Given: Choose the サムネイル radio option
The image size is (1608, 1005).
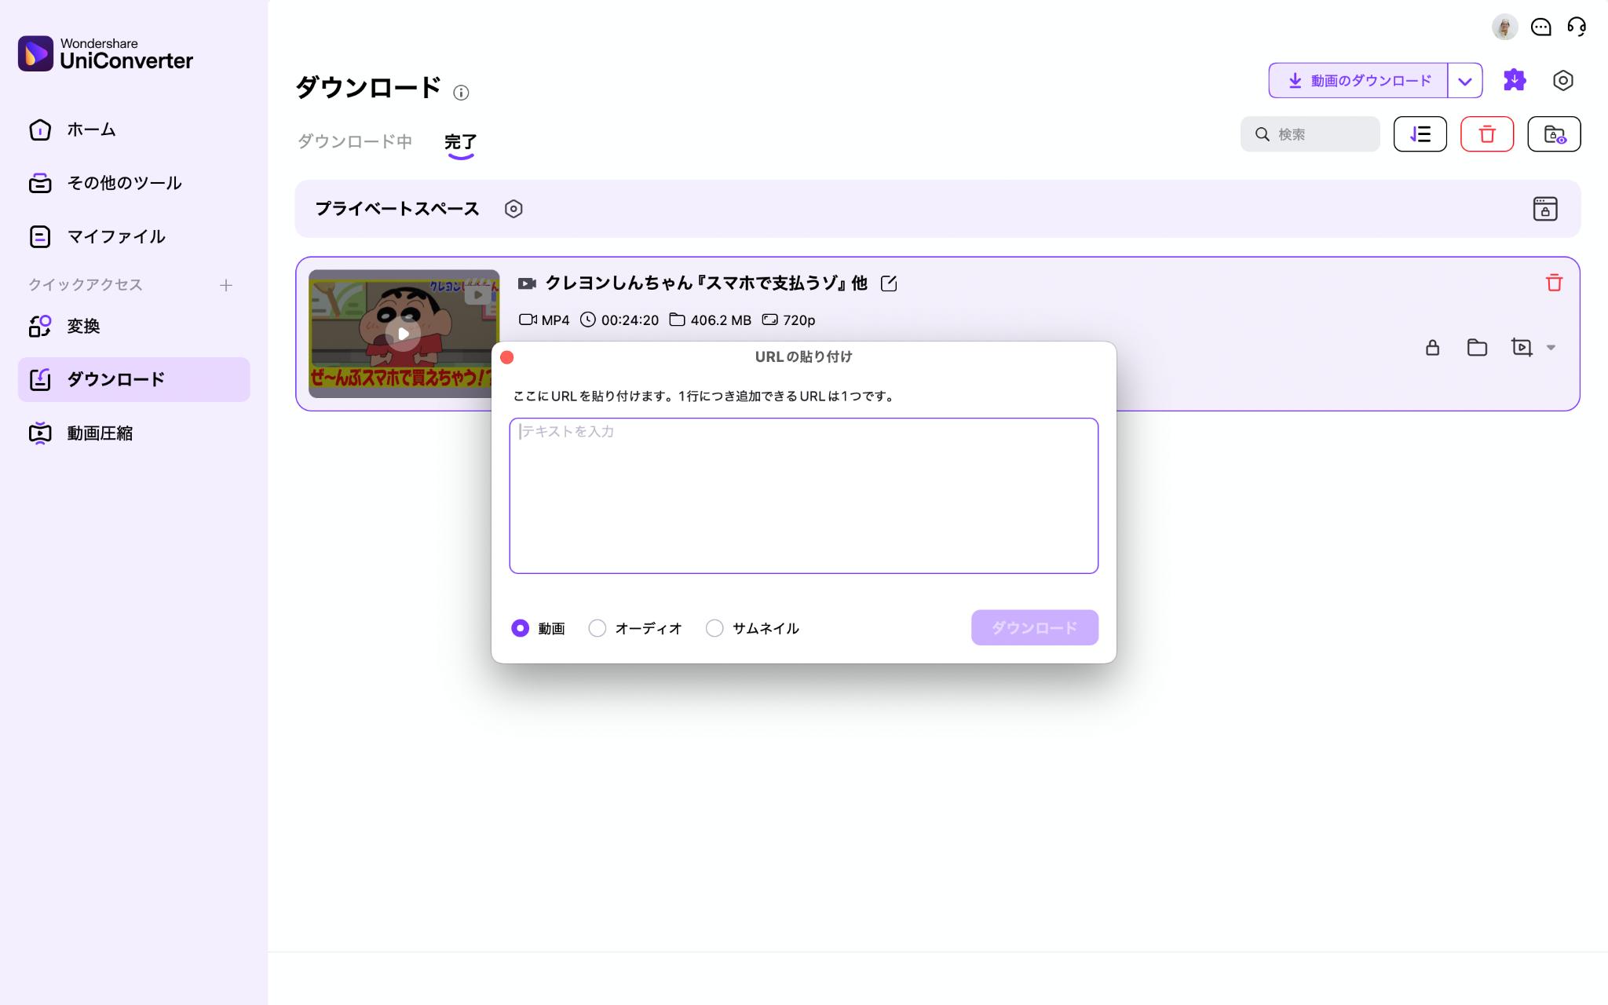Looking at the screenshot, I should coord(714,628).
